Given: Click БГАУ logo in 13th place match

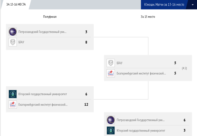Looking at the screenshot, I should point(111,63).
